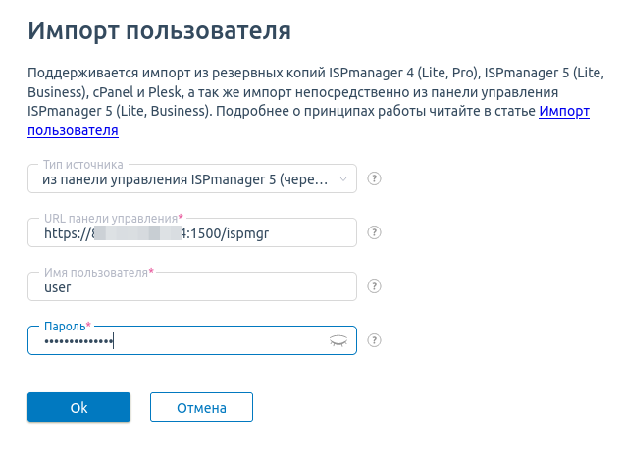The width and height of the screenshot is (624, 456).
Task: Open the Импорт link in the description's third line
Action: pos(564,112)
